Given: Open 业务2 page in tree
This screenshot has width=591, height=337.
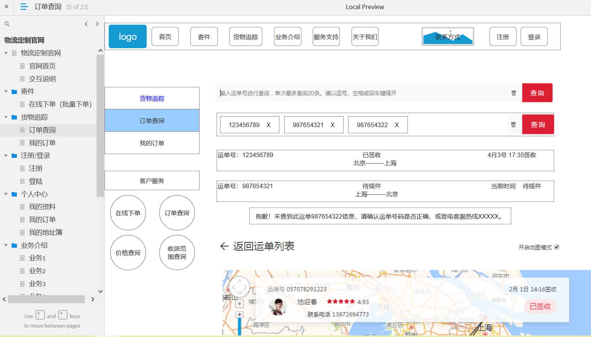Looking at the screenshot, I should 37,271.
